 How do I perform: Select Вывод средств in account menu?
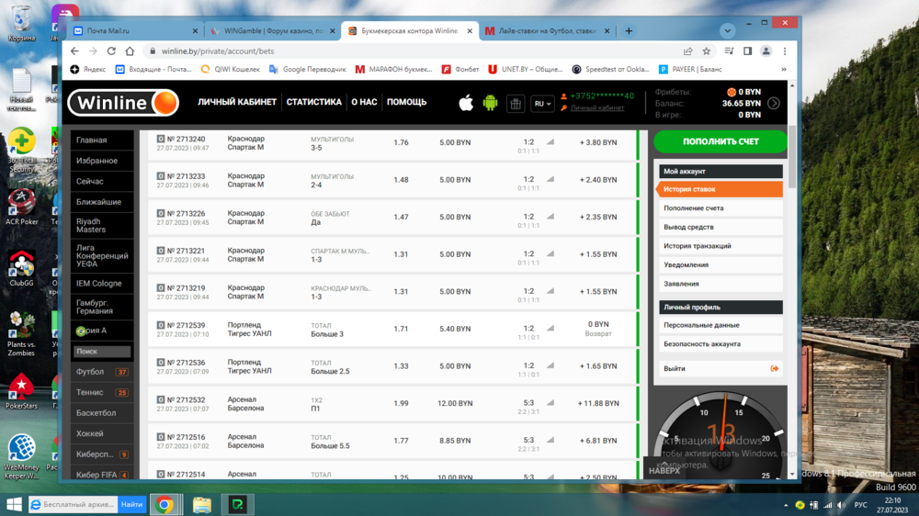pos(688,227)
